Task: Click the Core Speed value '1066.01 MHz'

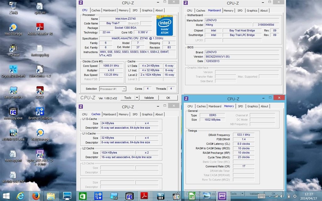Action: click(111, 66)
